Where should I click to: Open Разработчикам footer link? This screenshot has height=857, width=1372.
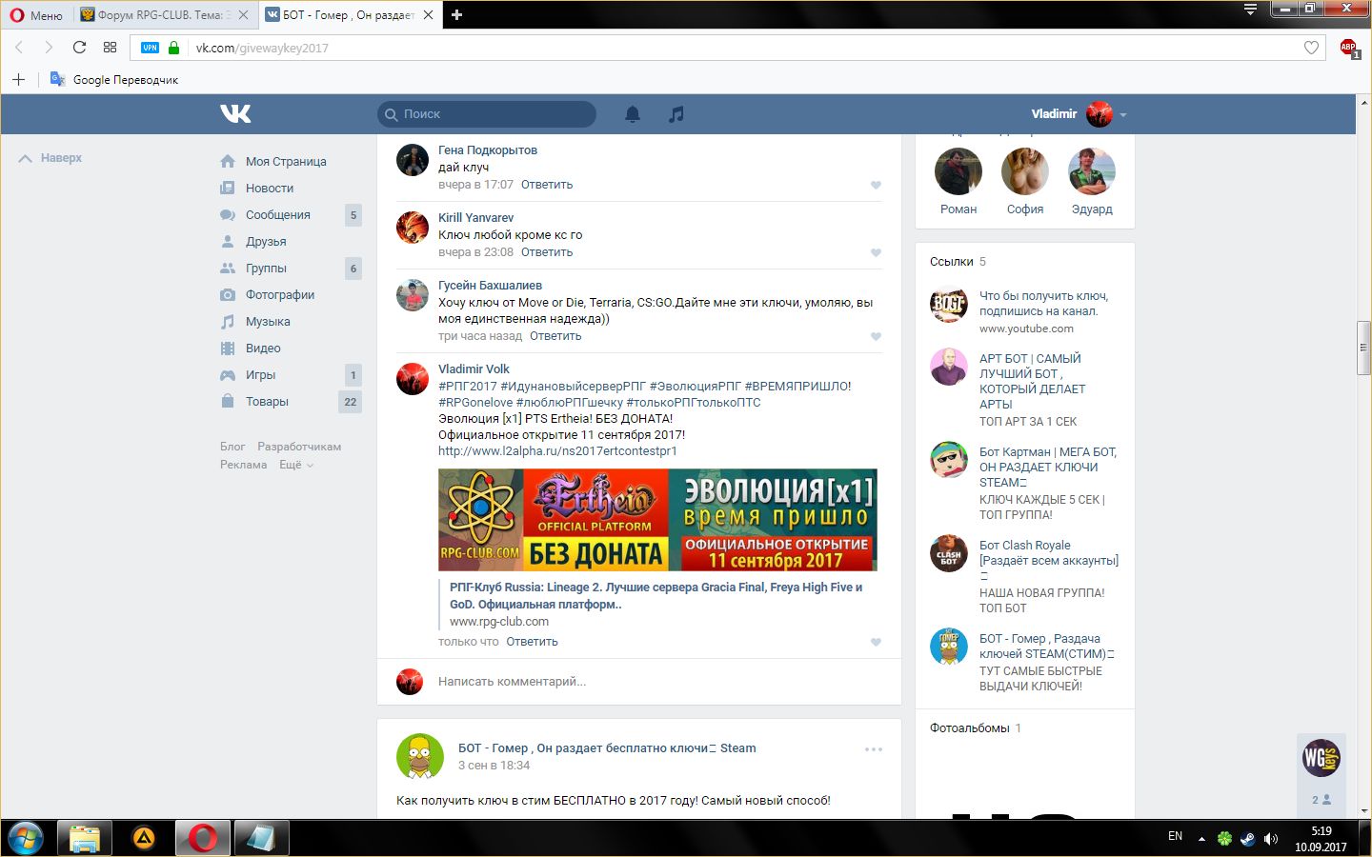click(299, 447)
